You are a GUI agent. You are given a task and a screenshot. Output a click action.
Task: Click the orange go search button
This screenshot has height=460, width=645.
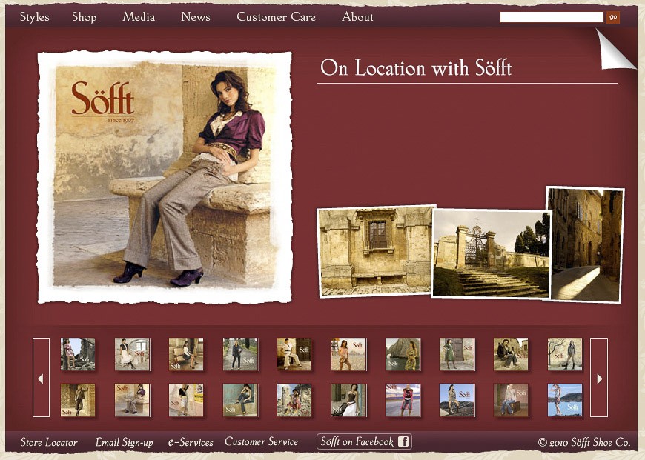tap(613, 17)
